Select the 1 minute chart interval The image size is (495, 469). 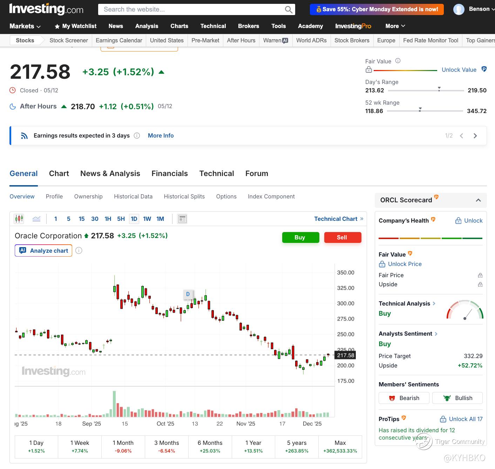[56, 219]
